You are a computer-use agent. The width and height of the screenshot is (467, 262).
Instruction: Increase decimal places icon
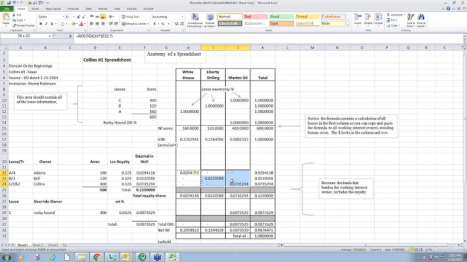176,24
